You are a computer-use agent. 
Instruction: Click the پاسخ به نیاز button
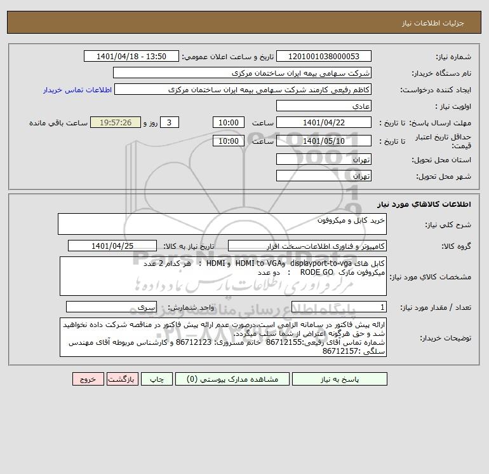[x=339, y=379]
